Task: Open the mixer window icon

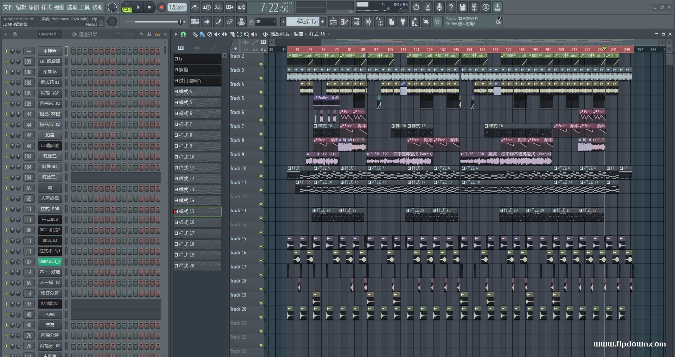Action: (x=368, y=22)
